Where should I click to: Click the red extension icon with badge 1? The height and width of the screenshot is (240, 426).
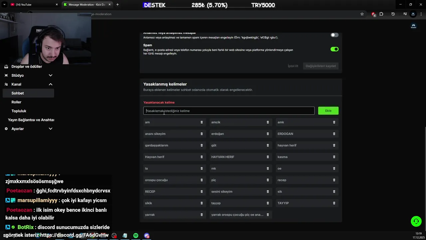pos(373,14)
